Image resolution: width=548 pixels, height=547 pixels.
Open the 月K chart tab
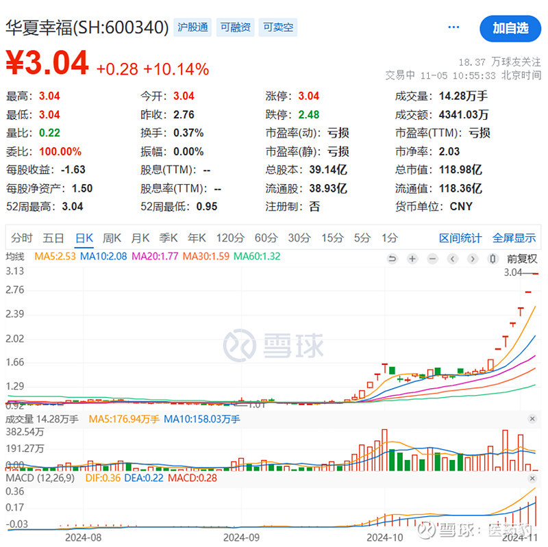(x=140, y=238)
